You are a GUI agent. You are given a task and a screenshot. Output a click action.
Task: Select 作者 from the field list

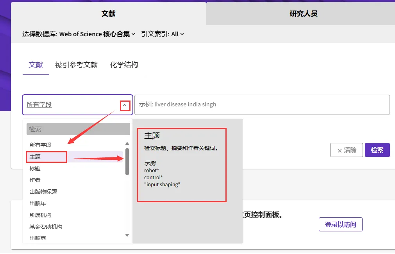click(35, 180)
